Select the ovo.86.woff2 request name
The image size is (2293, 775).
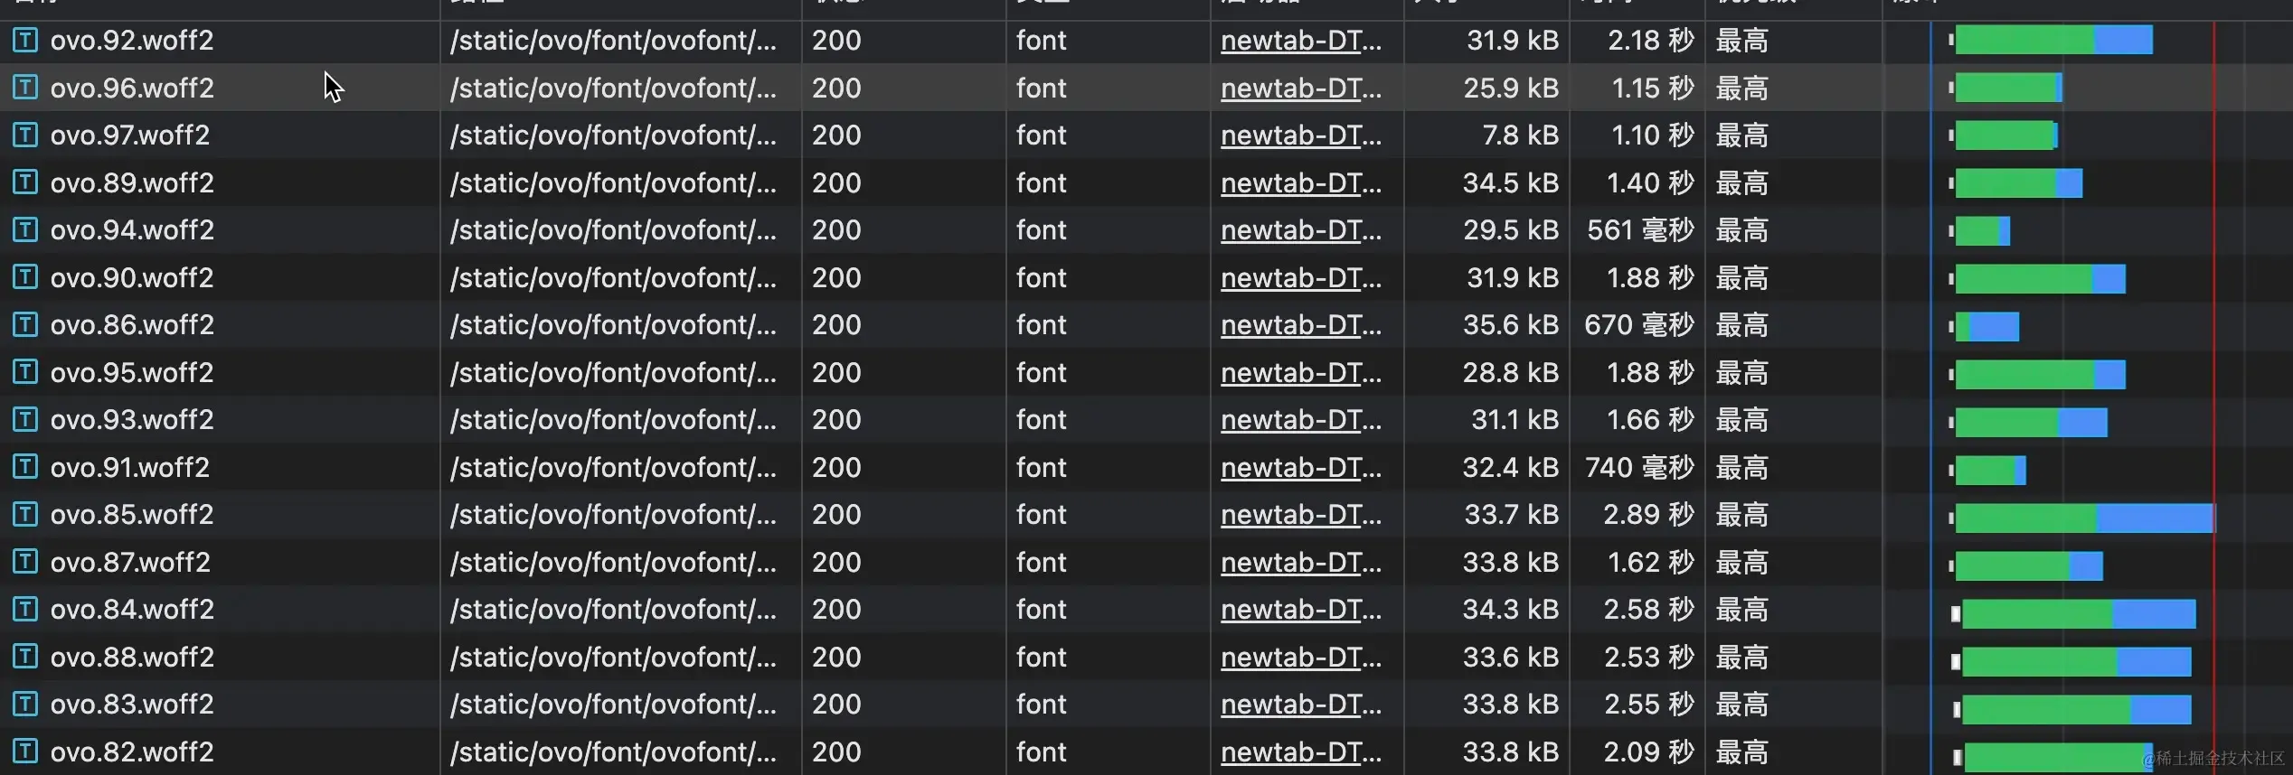point(132,325)
